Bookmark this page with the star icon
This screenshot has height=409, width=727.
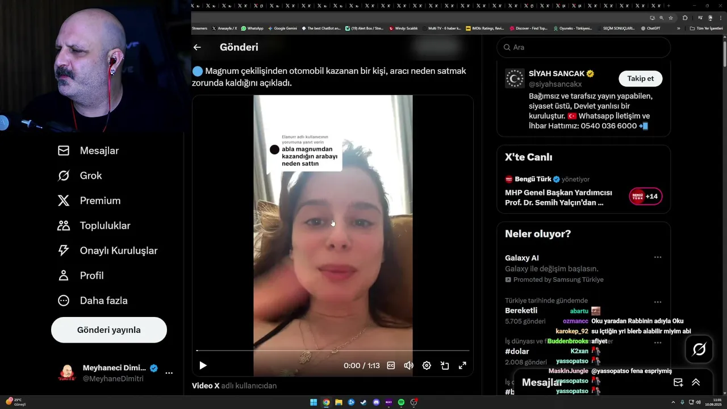pyautogui.click(x=671, y=18)
